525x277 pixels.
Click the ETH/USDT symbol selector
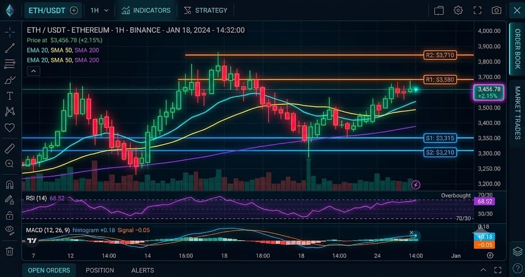pyautogui.click(x=53, y=10)
